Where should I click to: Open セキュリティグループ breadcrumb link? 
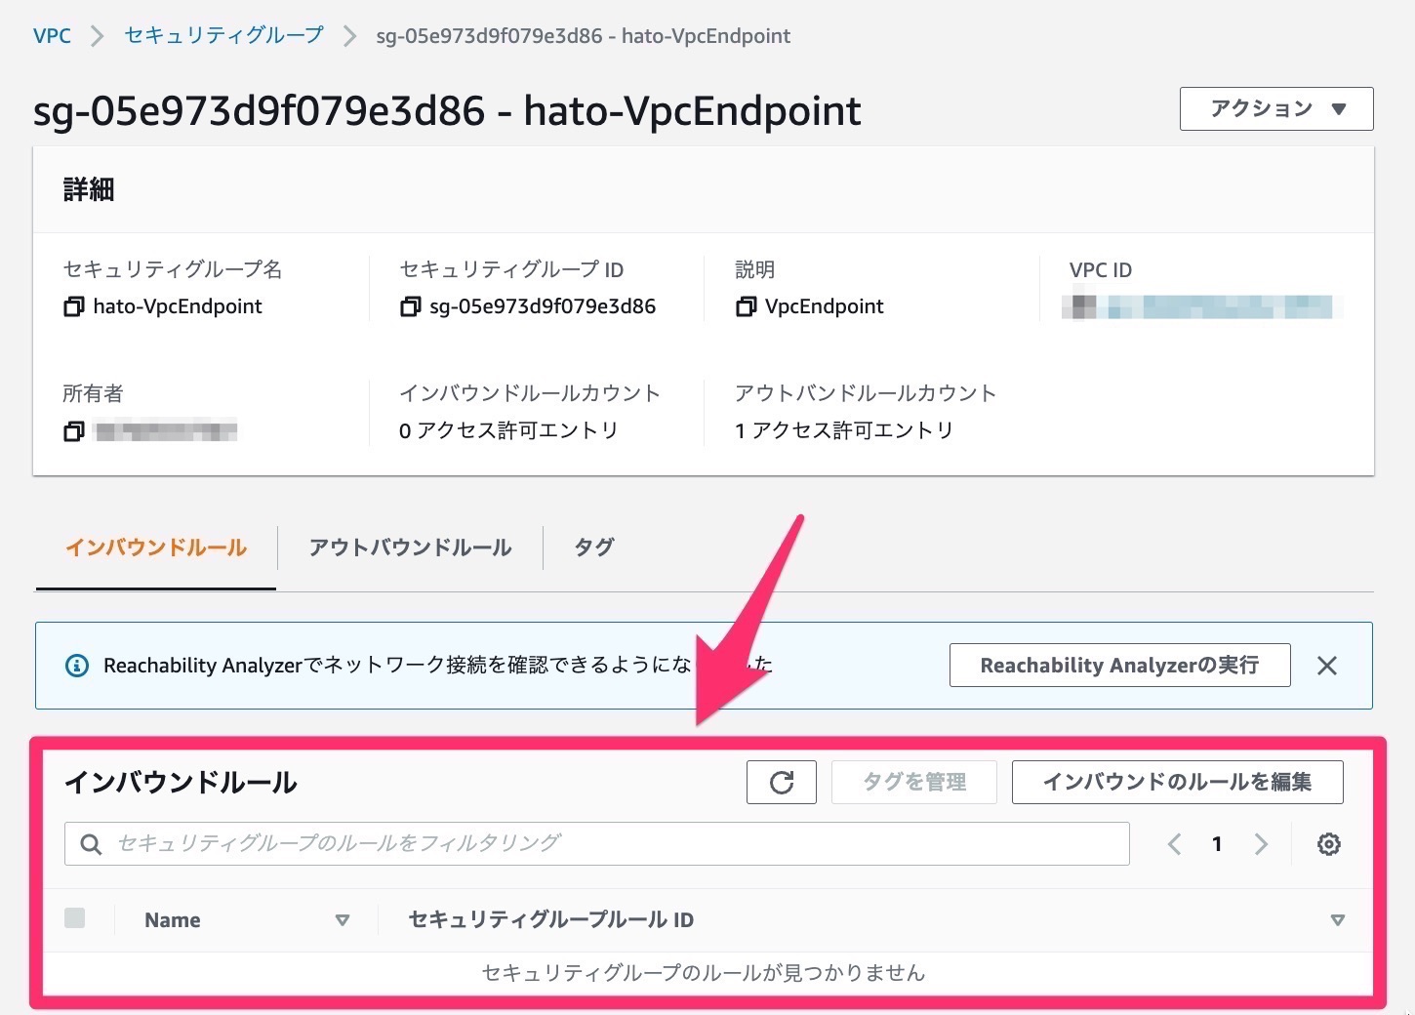[x=222, y=35]
